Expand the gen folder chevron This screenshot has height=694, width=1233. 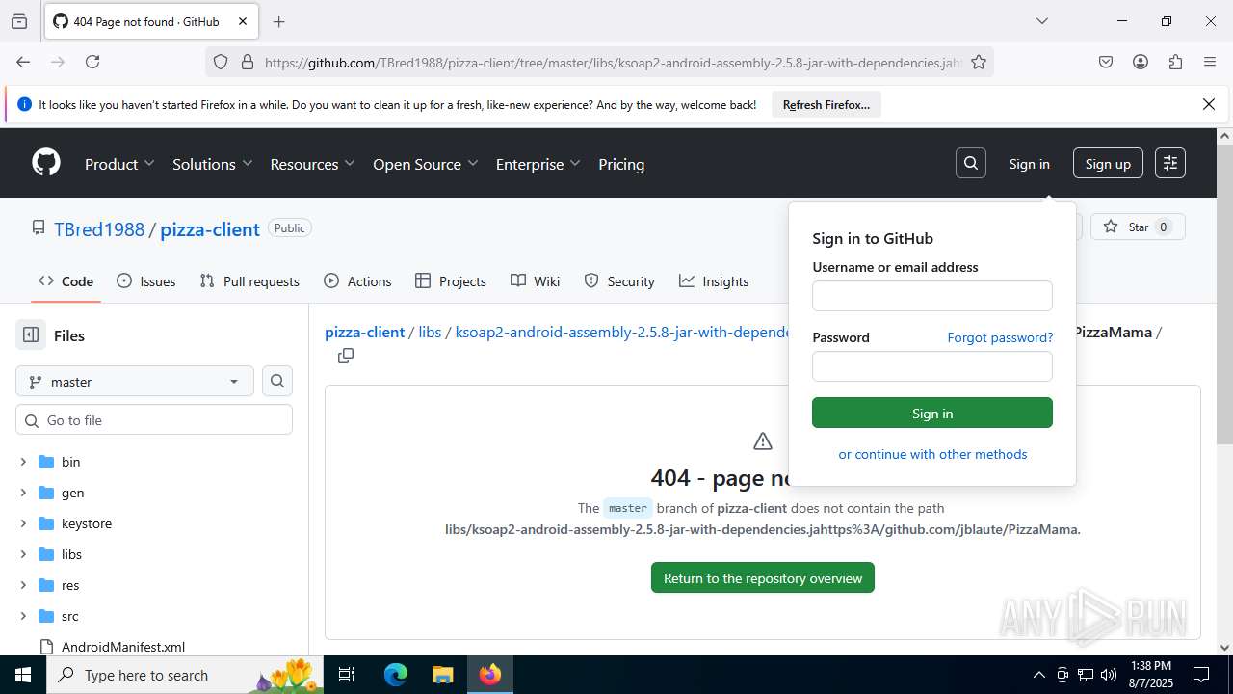(x=23, y=493)
